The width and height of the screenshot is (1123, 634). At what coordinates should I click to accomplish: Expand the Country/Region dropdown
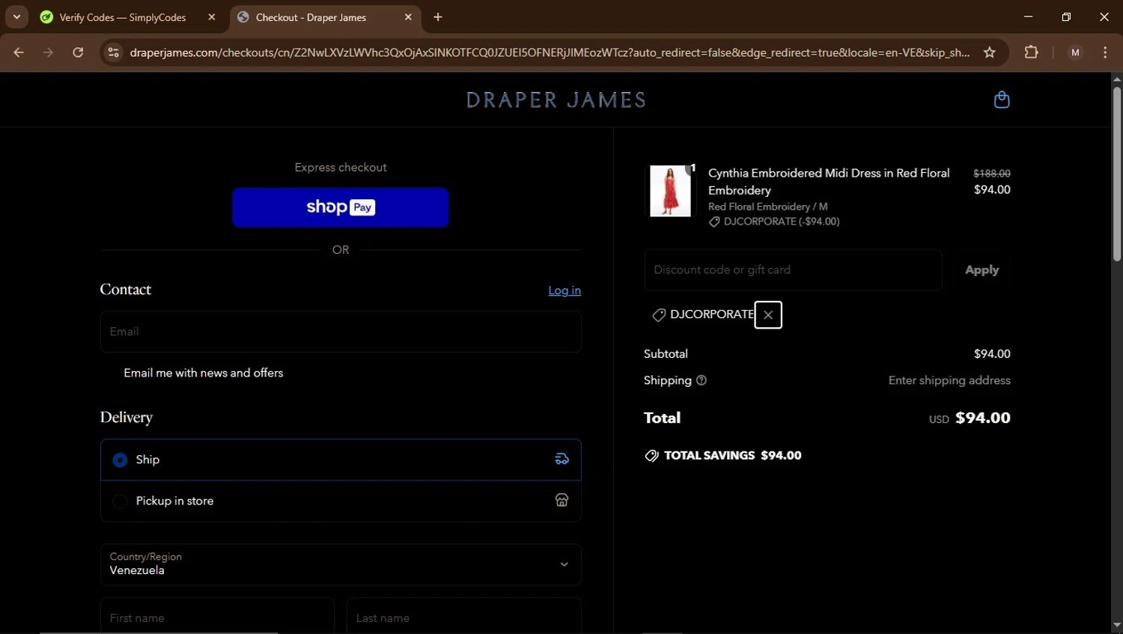(341, 564)
